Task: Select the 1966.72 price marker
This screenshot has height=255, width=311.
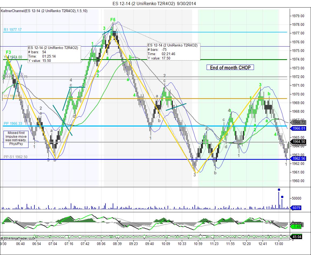Action: pyautogui.click(x=299, y=123)
